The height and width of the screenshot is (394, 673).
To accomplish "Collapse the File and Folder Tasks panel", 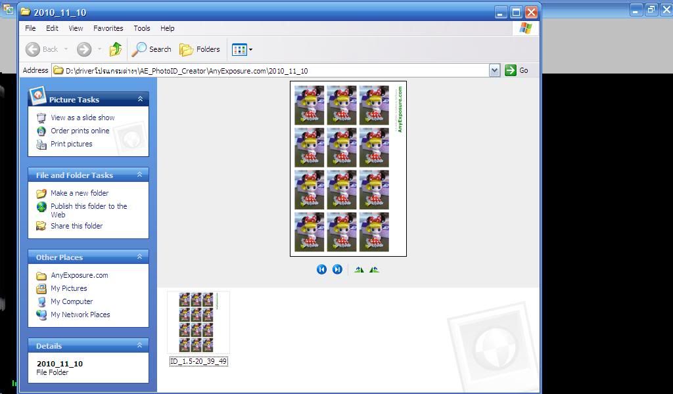I will (x=139, y=175).
